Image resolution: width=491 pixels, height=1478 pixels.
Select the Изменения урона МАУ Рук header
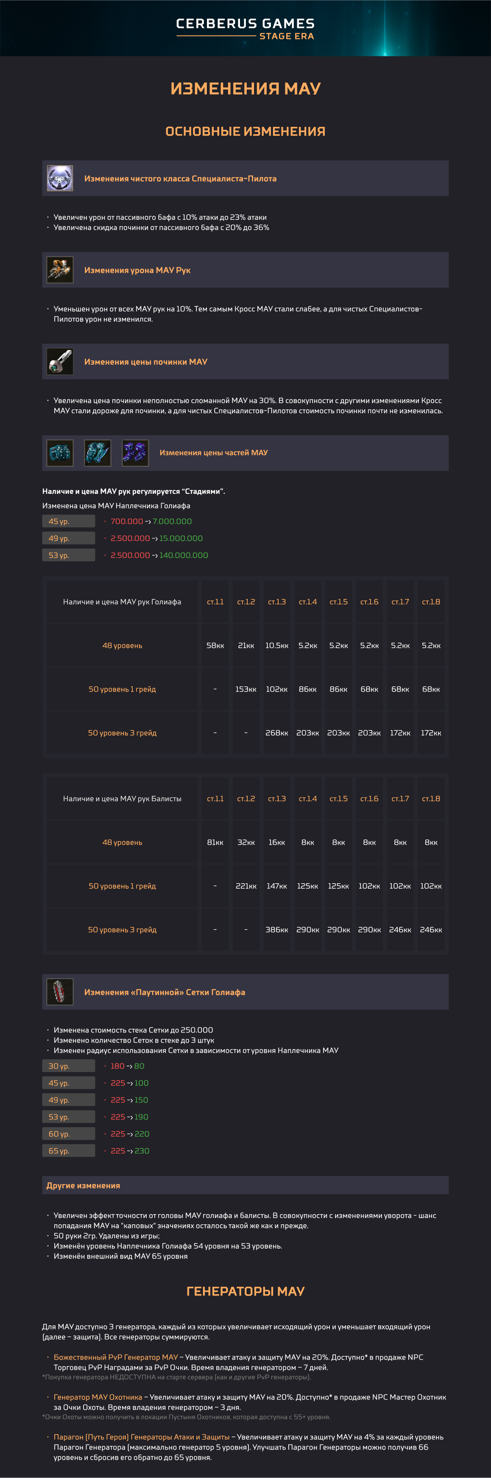point(137,270)
